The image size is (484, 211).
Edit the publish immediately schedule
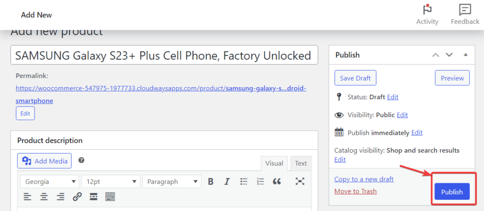coord(417,133)
